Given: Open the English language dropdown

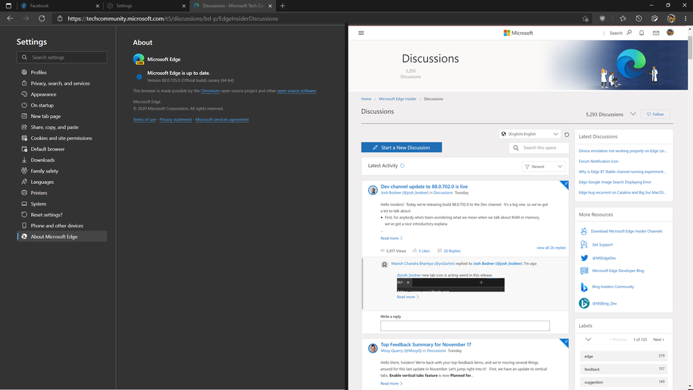Looking at the screenshot, I should [x=529, y=134].
